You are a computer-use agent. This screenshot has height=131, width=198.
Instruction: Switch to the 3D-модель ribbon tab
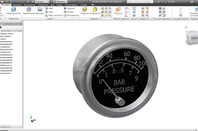(6, 5)
